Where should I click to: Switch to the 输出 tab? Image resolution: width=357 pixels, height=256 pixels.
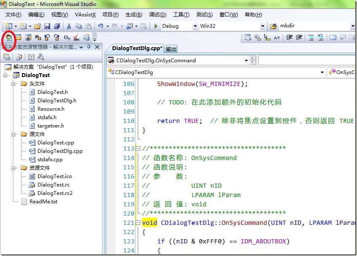171,49
